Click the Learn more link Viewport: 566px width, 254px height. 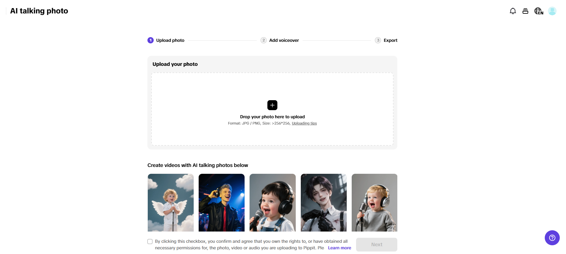click(x=339, y=248)
